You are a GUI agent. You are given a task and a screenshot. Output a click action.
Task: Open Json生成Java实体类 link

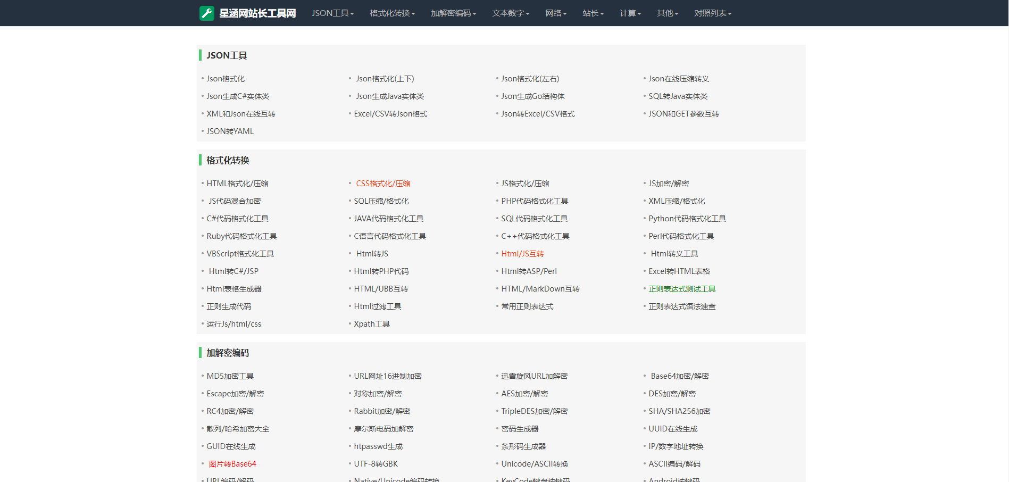pos(390,96)
